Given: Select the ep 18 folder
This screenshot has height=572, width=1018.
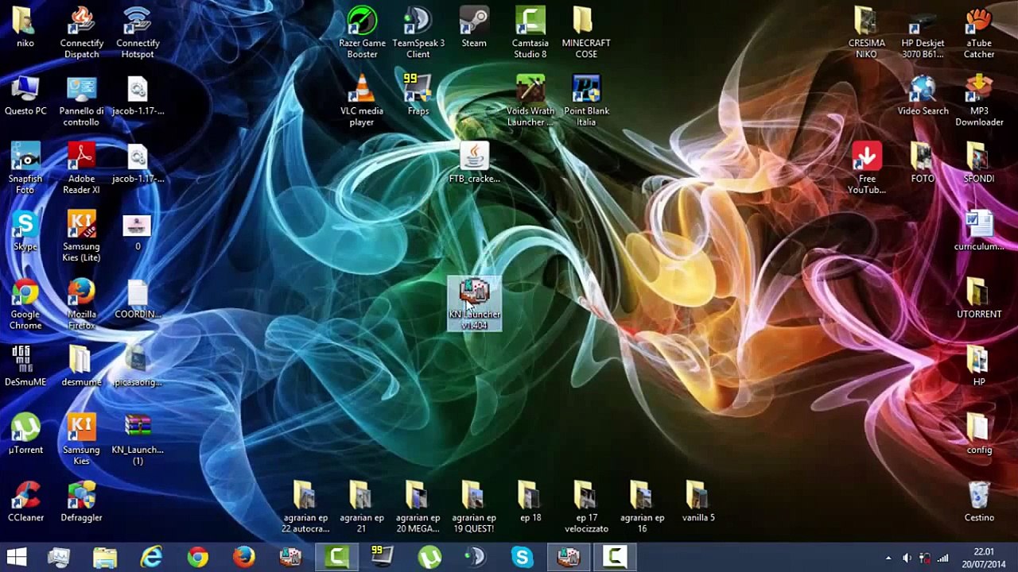Looking at the screenshot, I should point(530,502).
